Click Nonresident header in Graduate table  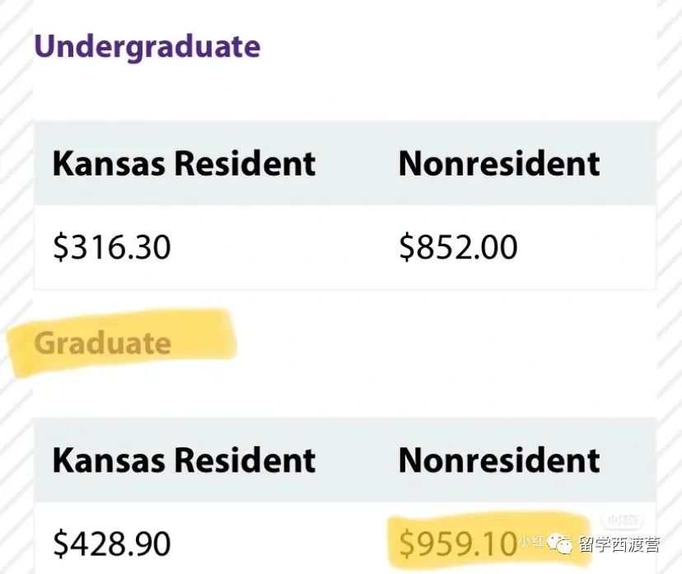pos(499,460)
